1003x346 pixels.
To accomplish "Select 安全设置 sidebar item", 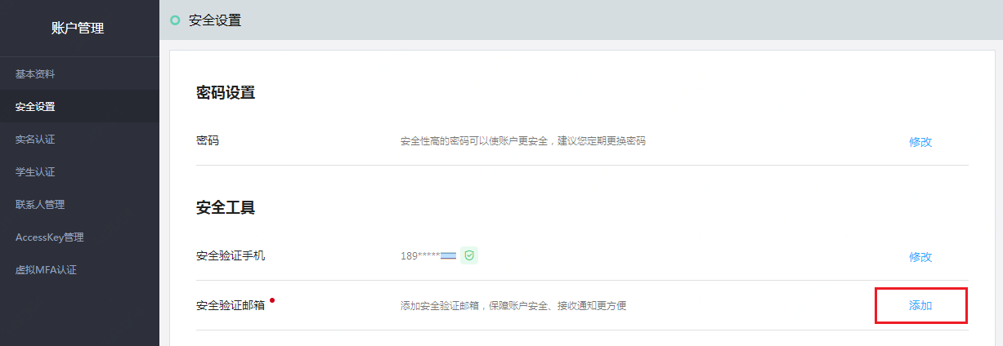I will pos(79,106).
